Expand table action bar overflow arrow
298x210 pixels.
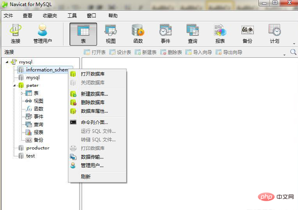coord(284,55)
